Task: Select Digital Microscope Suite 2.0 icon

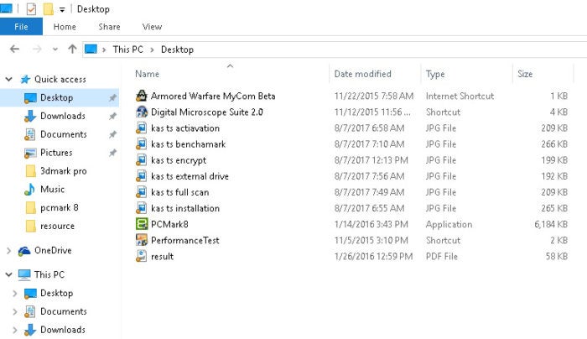Action: [142, 112]
